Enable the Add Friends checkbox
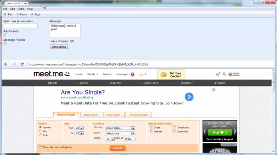 (6, 35)
